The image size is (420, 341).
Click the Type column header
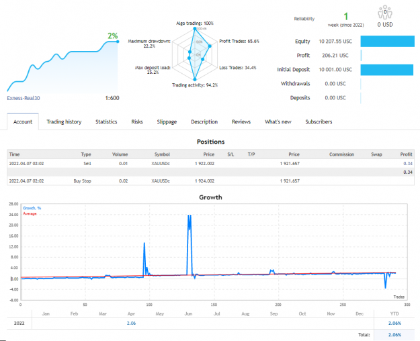tap(86, 154)
